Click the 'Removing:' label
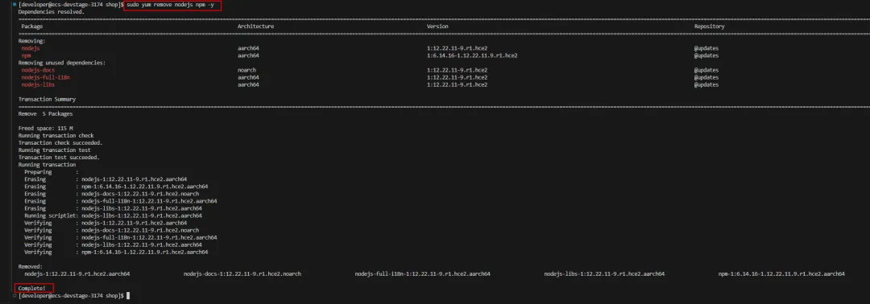 pyautogui.click(x=31, y=41)
